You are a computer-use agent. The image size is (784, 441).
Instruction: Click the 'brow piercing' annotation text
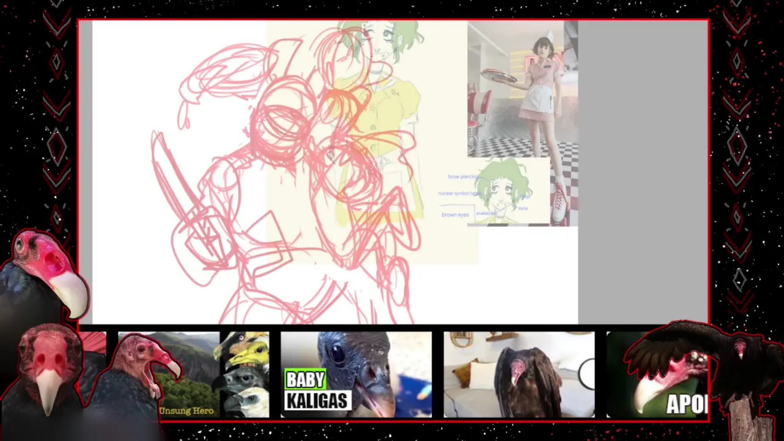463,177
